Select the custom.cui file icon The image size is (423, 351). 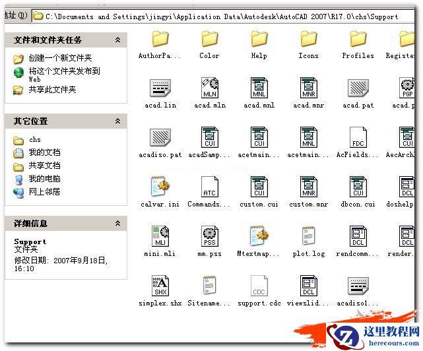pyautogui.click(x=259, y=187)
